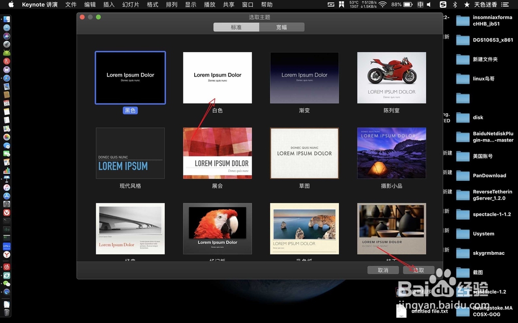Open NetEase Music red icon in Dock
Viewport: 518px width, 323px height.
(x=7, y=267)
